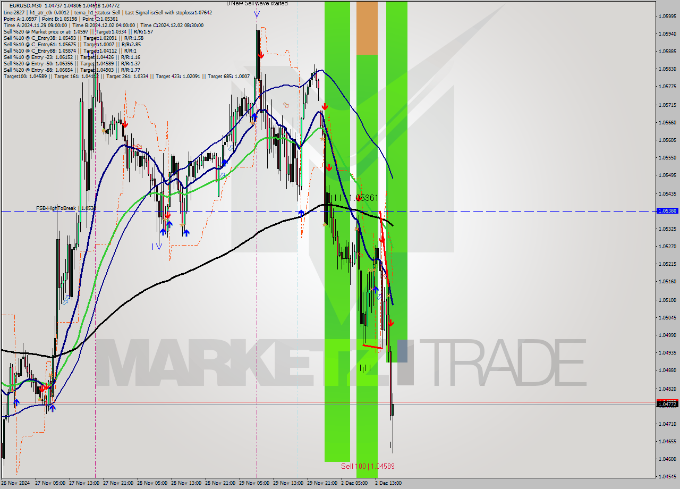680x489 pixels.
Task: Click the red sell arrow above the current price
Action: (x=390, y=323)
